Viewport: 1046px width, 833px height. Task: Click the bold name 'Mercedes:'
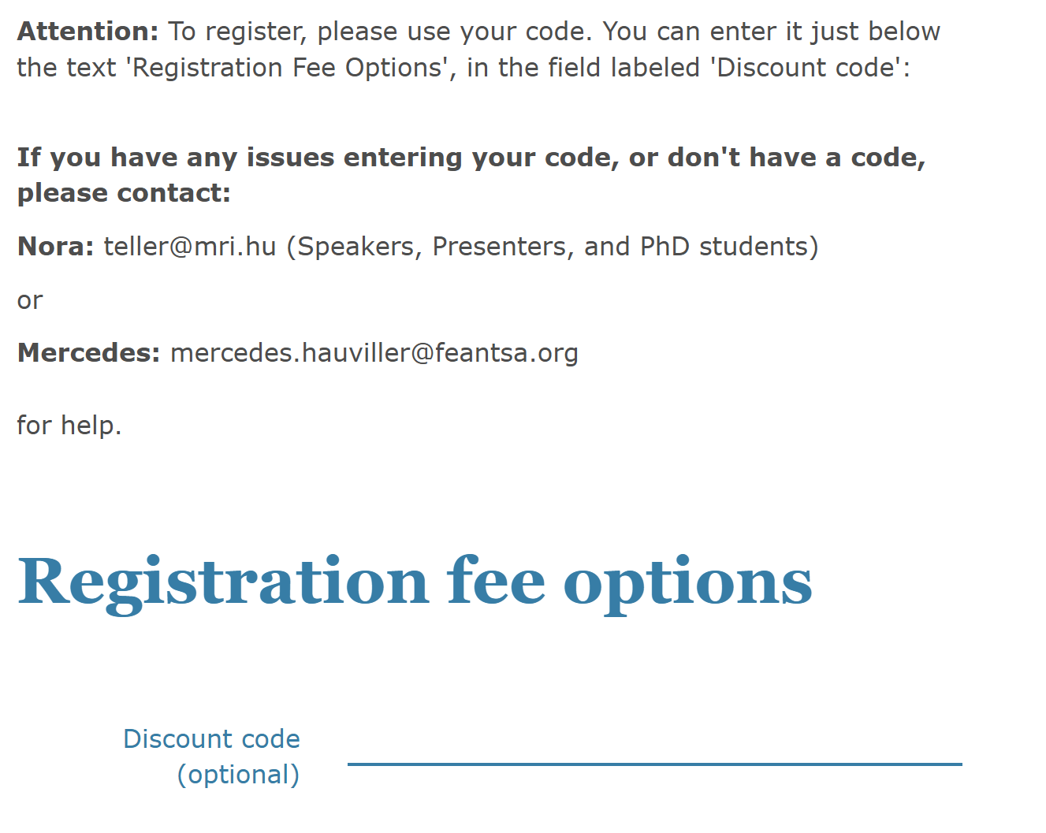point(89,353)
